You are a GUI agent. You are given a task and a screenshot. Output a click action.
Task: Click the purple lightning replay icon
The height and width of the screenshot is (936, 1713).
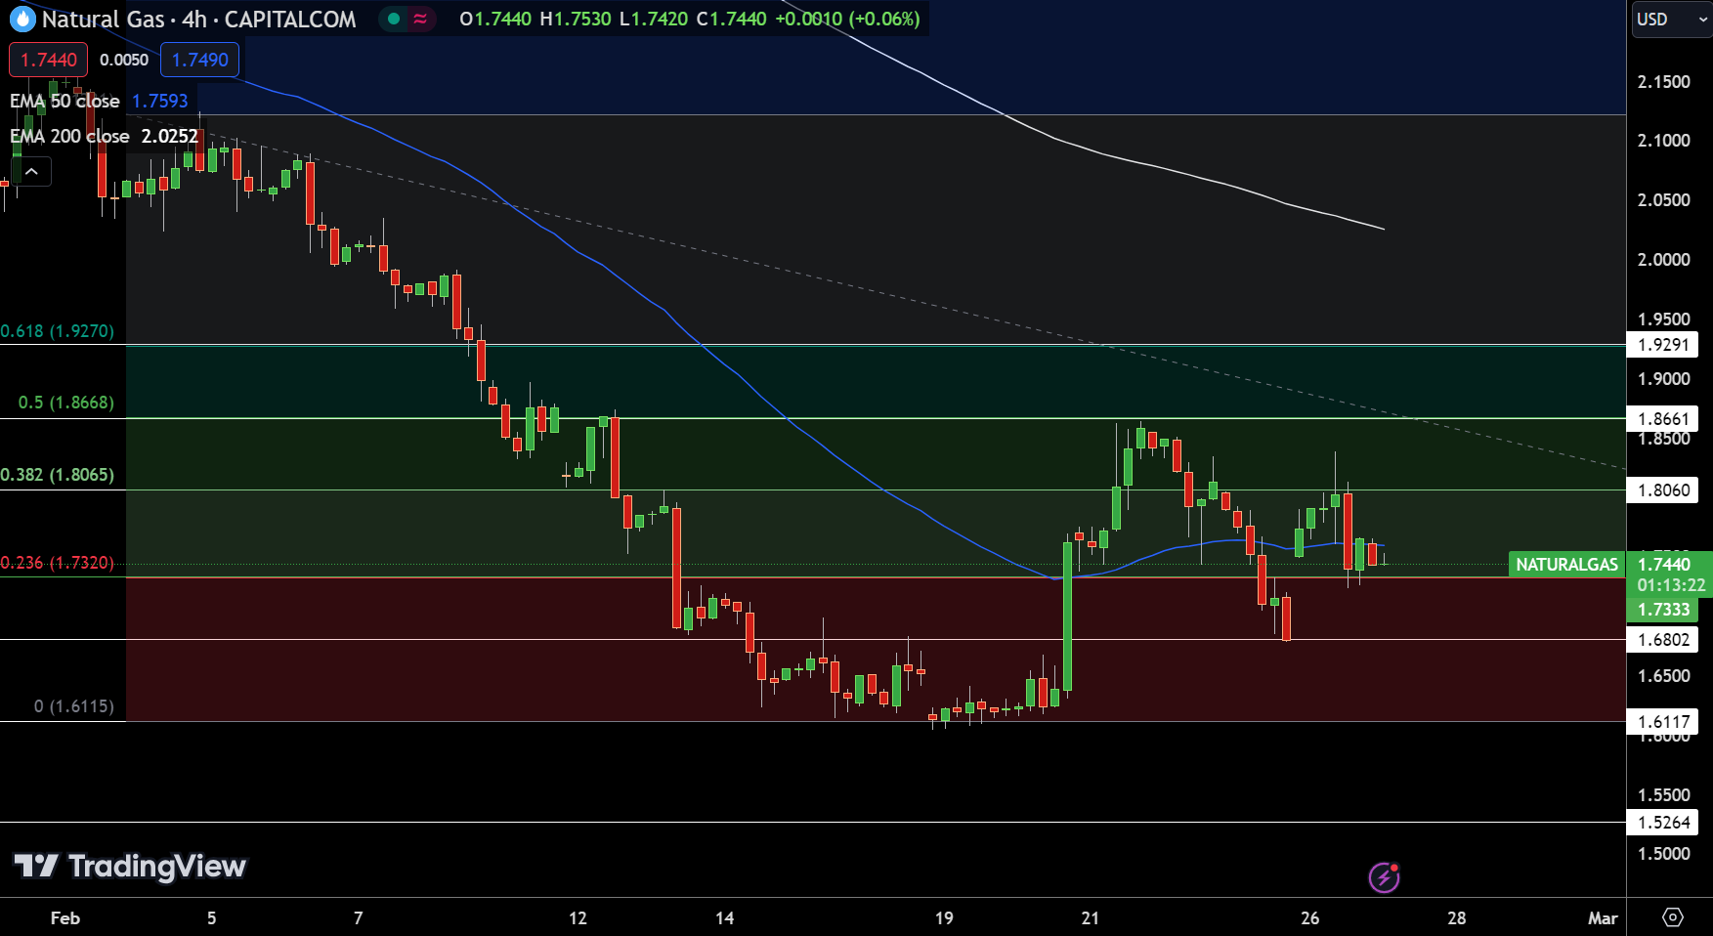tap(1385, 877)
